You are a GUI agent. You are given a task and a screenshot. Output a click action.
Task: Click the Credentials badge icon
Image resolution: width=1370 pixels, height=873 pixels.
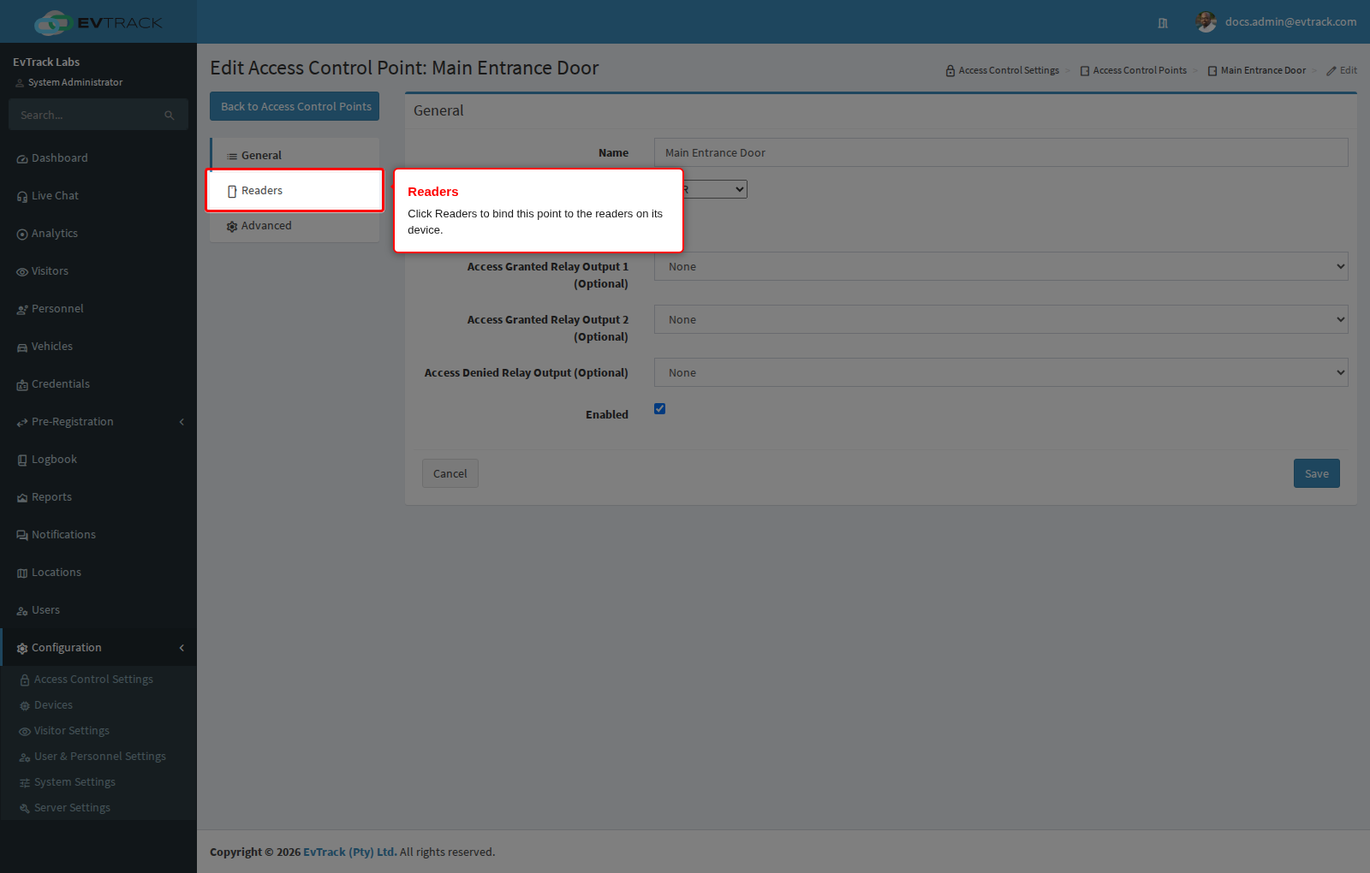click(22, 385)
